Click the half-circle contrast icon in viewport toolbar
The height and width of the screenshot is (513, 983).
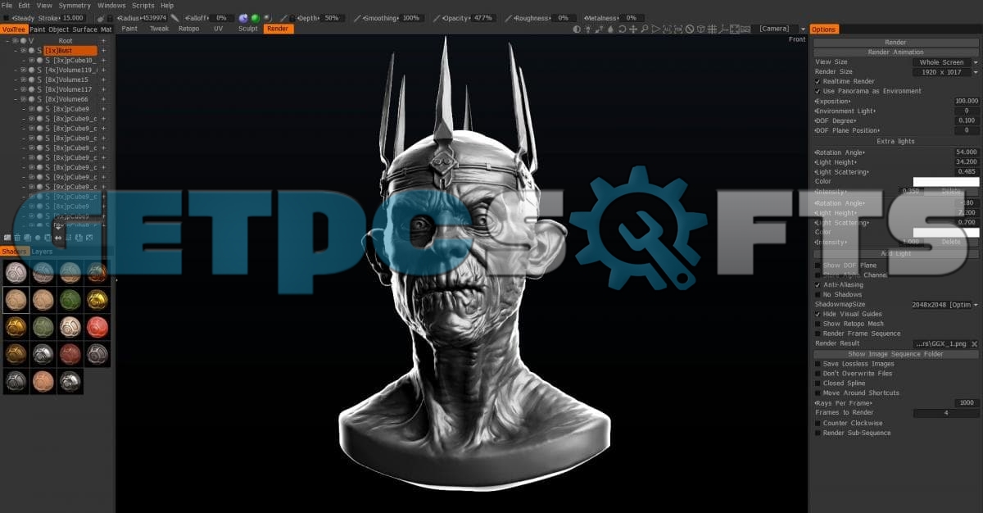click(x=577, y=29)
